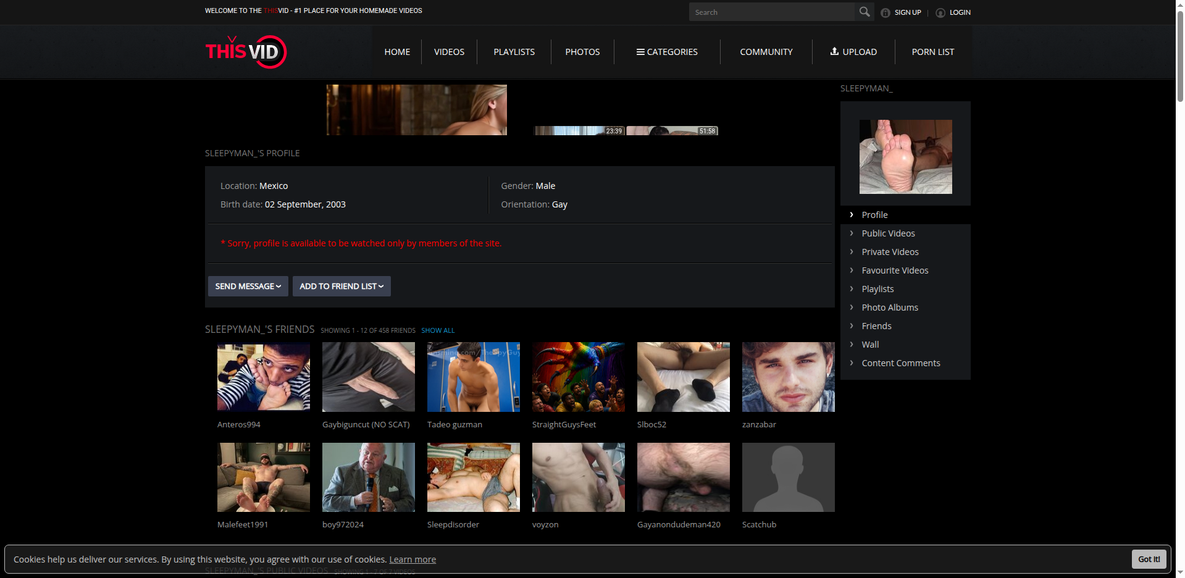Click the chevron beside Private Videos
The height and width of the screenshot is (578, 1185).
[x=852, y=252]
